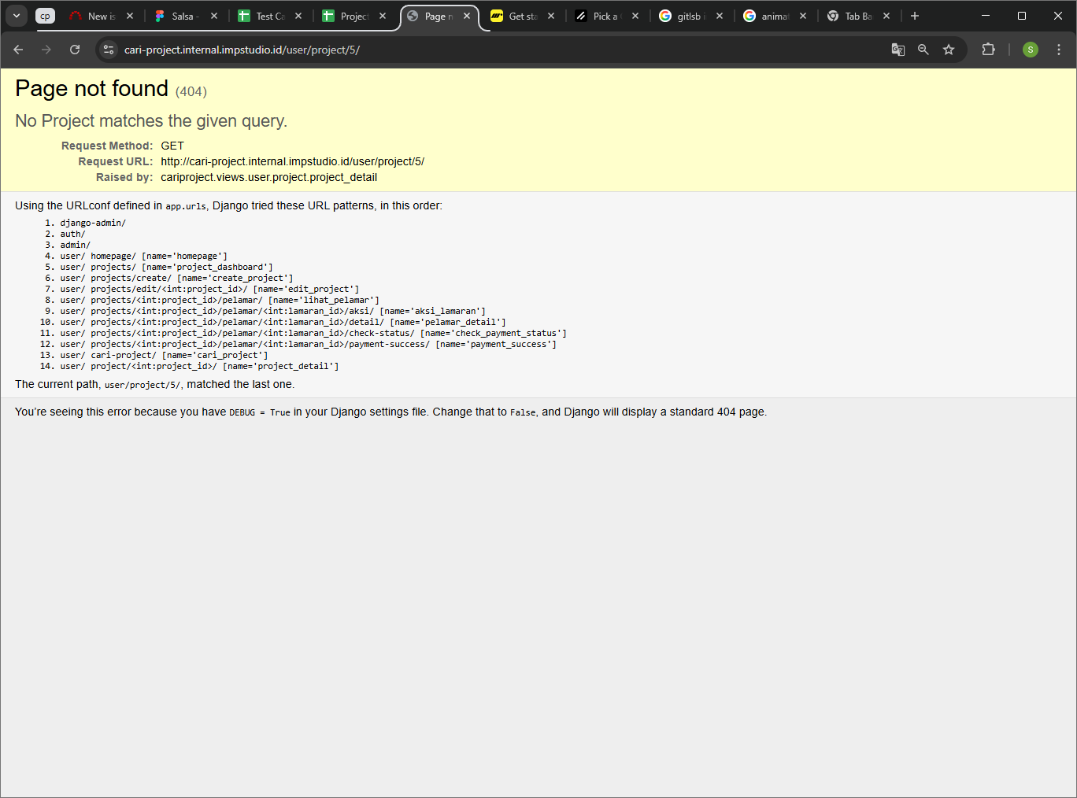1077x798 pixels.
Task: Open the Extensions puzzle icon
Action: pos(988,50)
